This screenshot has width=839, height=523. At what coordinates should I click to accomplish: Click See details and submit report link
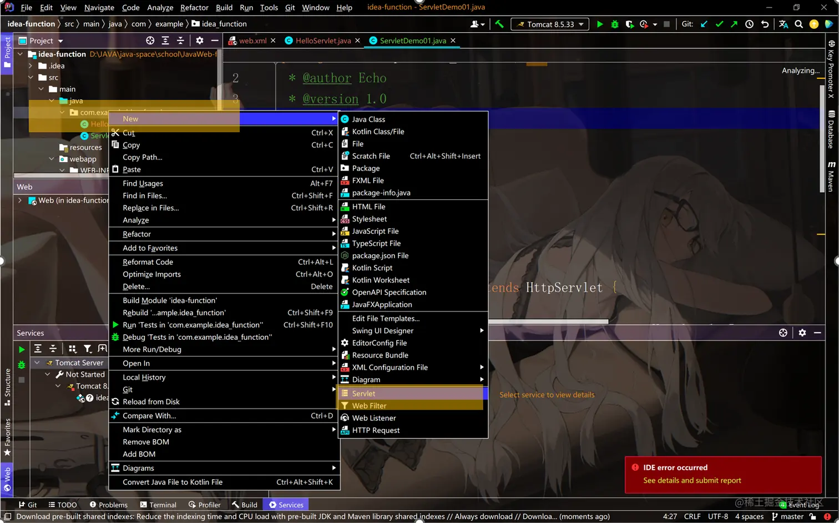click(x=692, y=480)
